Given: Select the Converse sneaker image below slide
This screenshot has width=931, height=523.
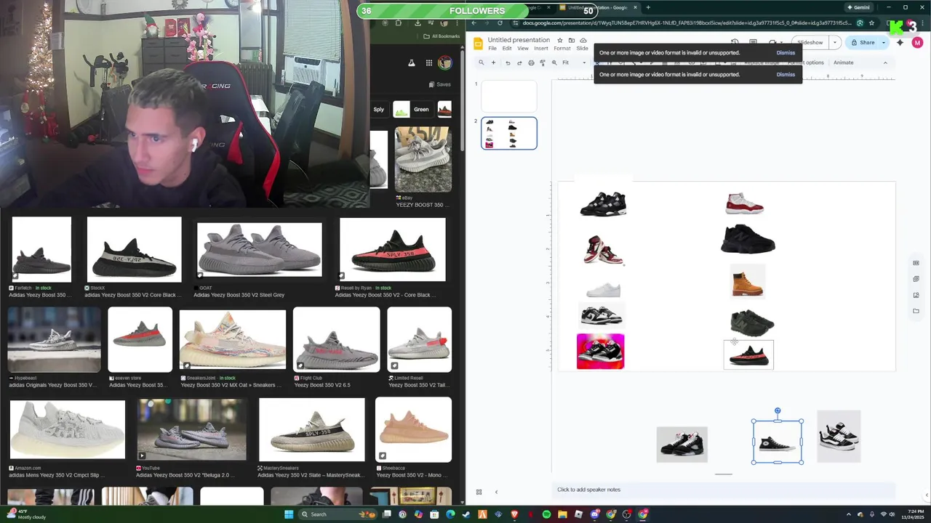Looking at the screenshot, I should 778,442.
